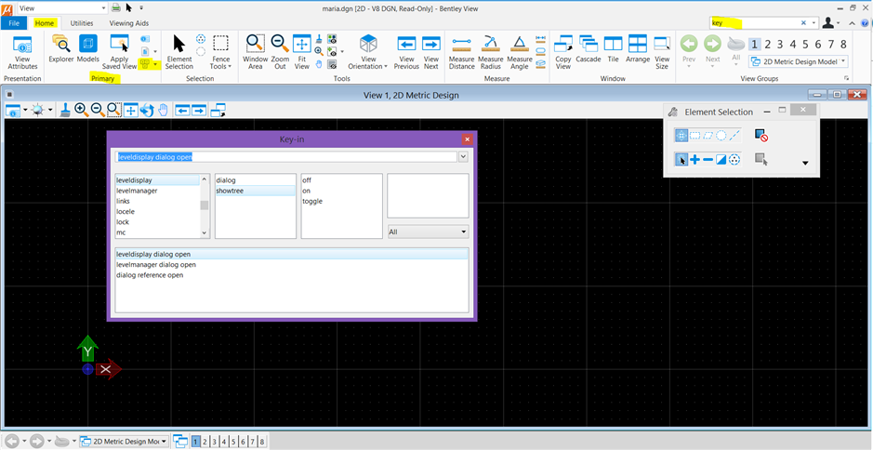
Task: Select Pan View hand in View 1 toolbar
Action: (x=163, y=110)
